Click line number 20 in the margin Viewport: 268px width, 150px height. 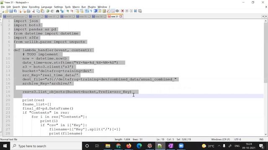pos(8,100)
